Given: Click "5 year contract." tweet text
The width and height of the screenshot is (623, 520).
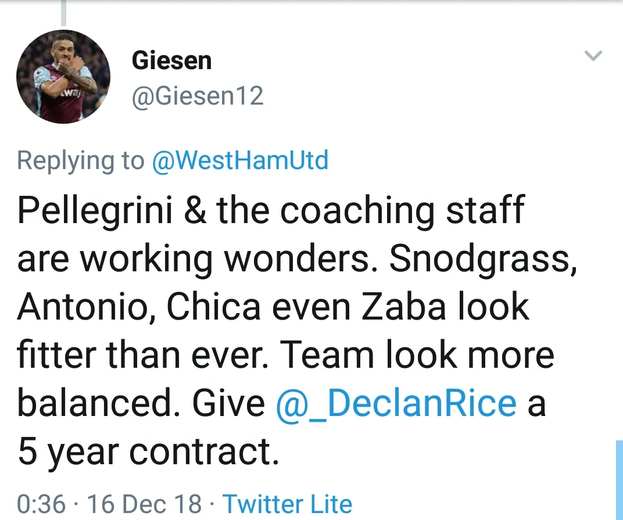Looking at the screenshot, I should pos(148,452).
